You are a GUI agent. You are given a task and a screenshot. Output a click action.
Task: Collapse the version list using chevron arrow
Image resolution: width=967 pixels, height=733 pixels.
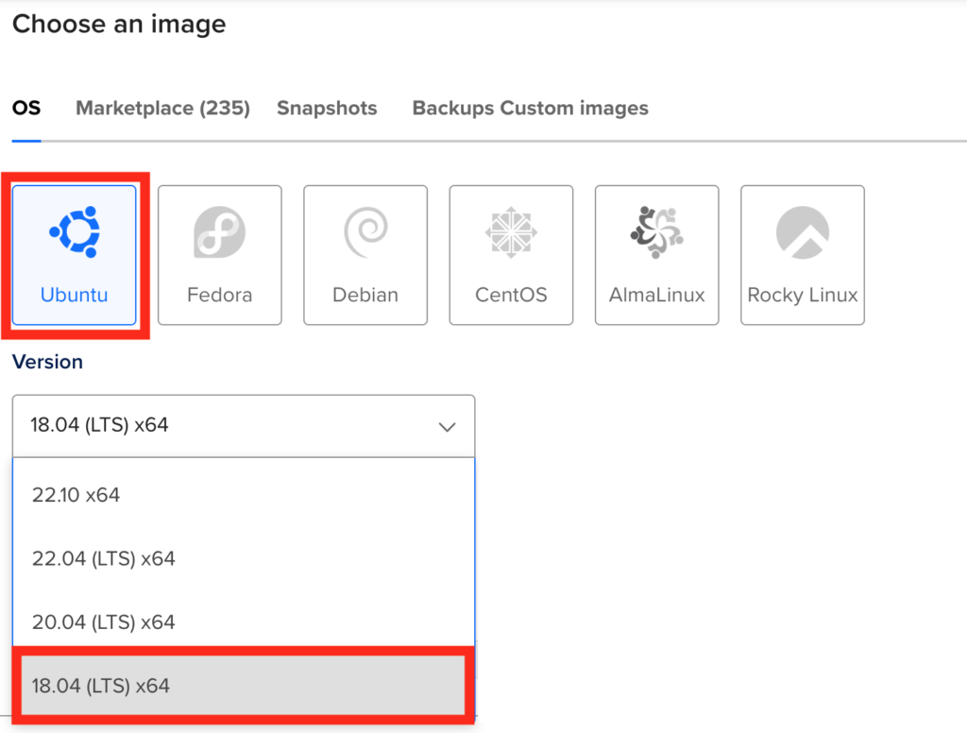click(448, 427)
